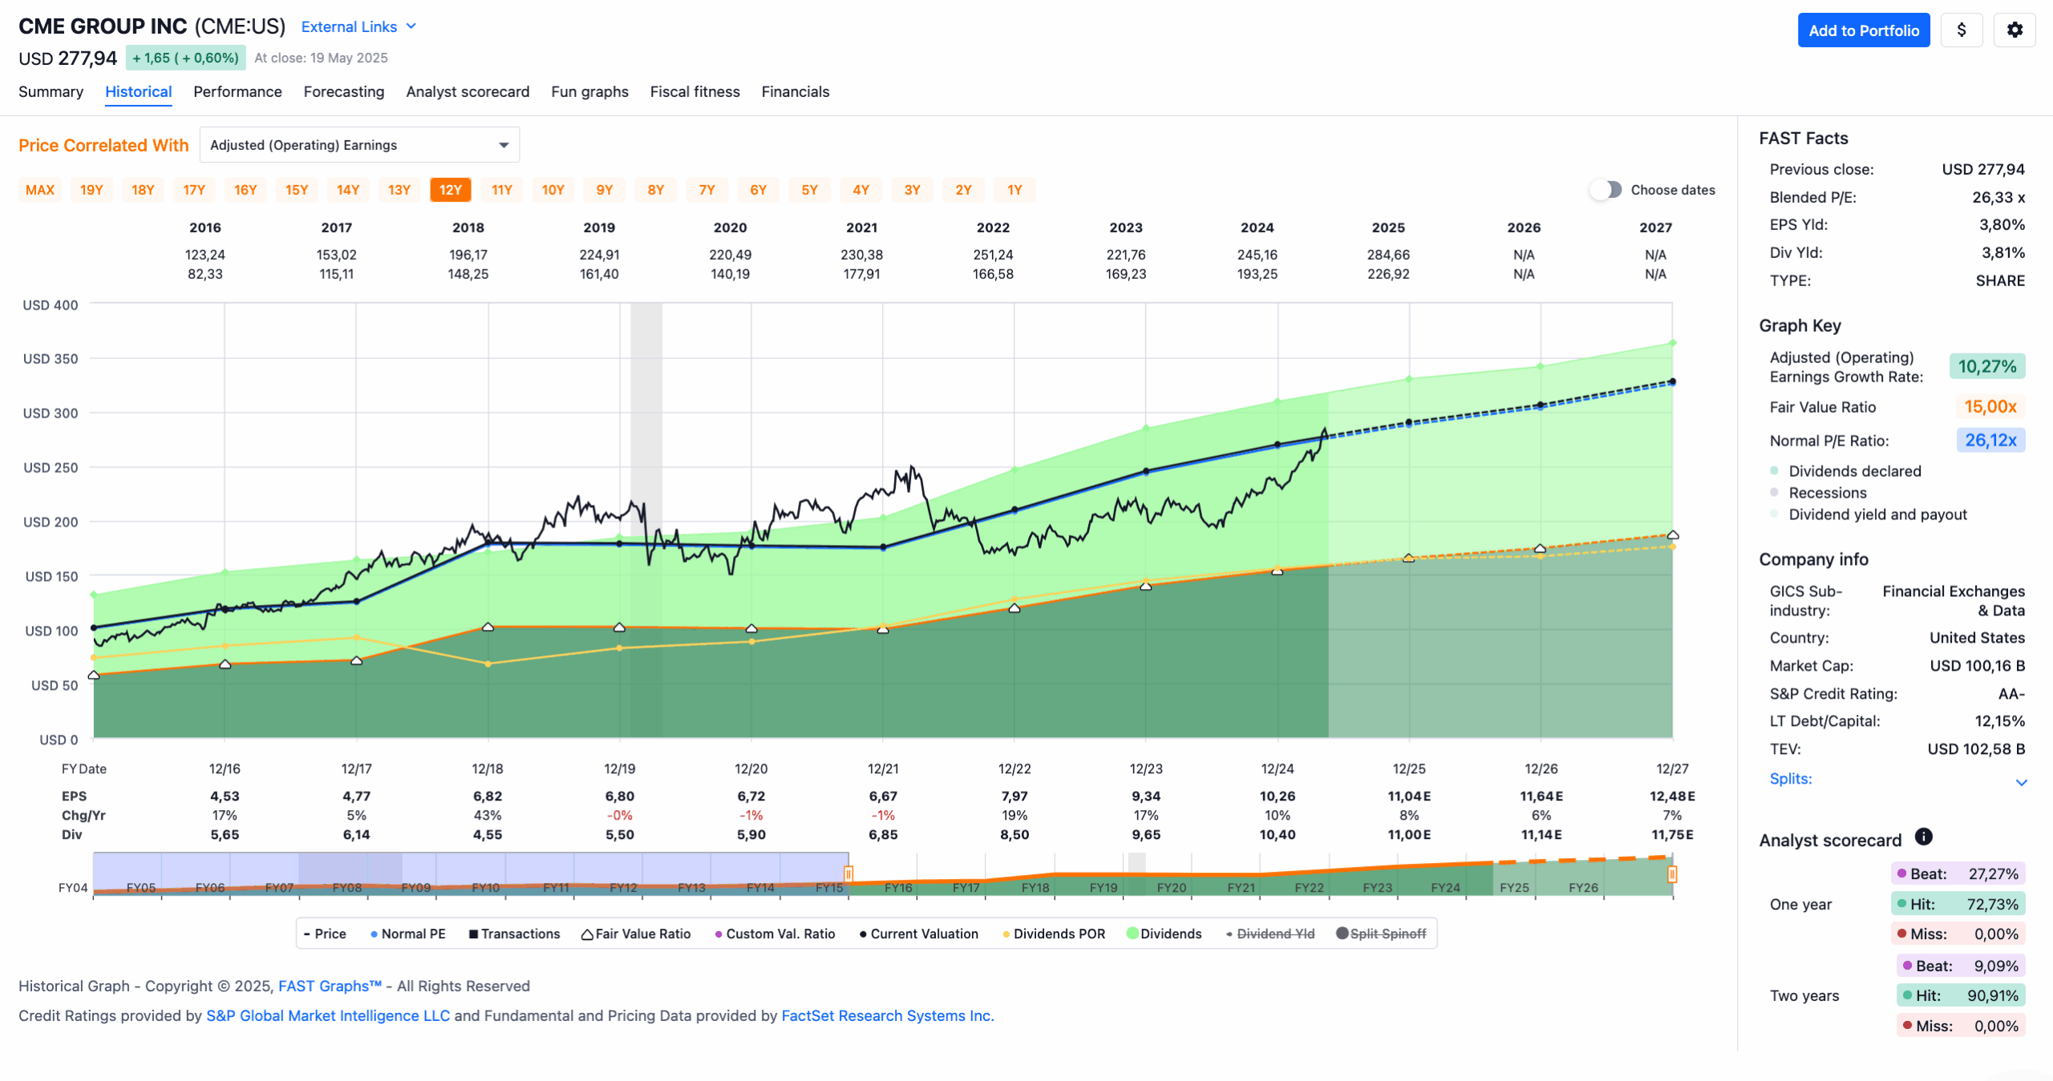Expand the Splits section chevron
The height and width of the screenshot is (1081, 2053).
[2021, 782]
